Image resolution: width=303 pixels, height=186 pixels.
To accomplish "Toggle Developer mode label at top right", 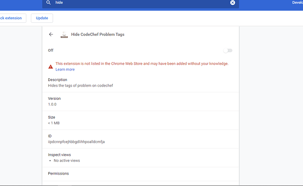I will coord(297,3).
